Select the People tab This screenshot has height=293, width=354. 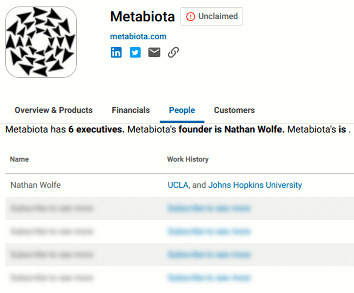(182, 110)
